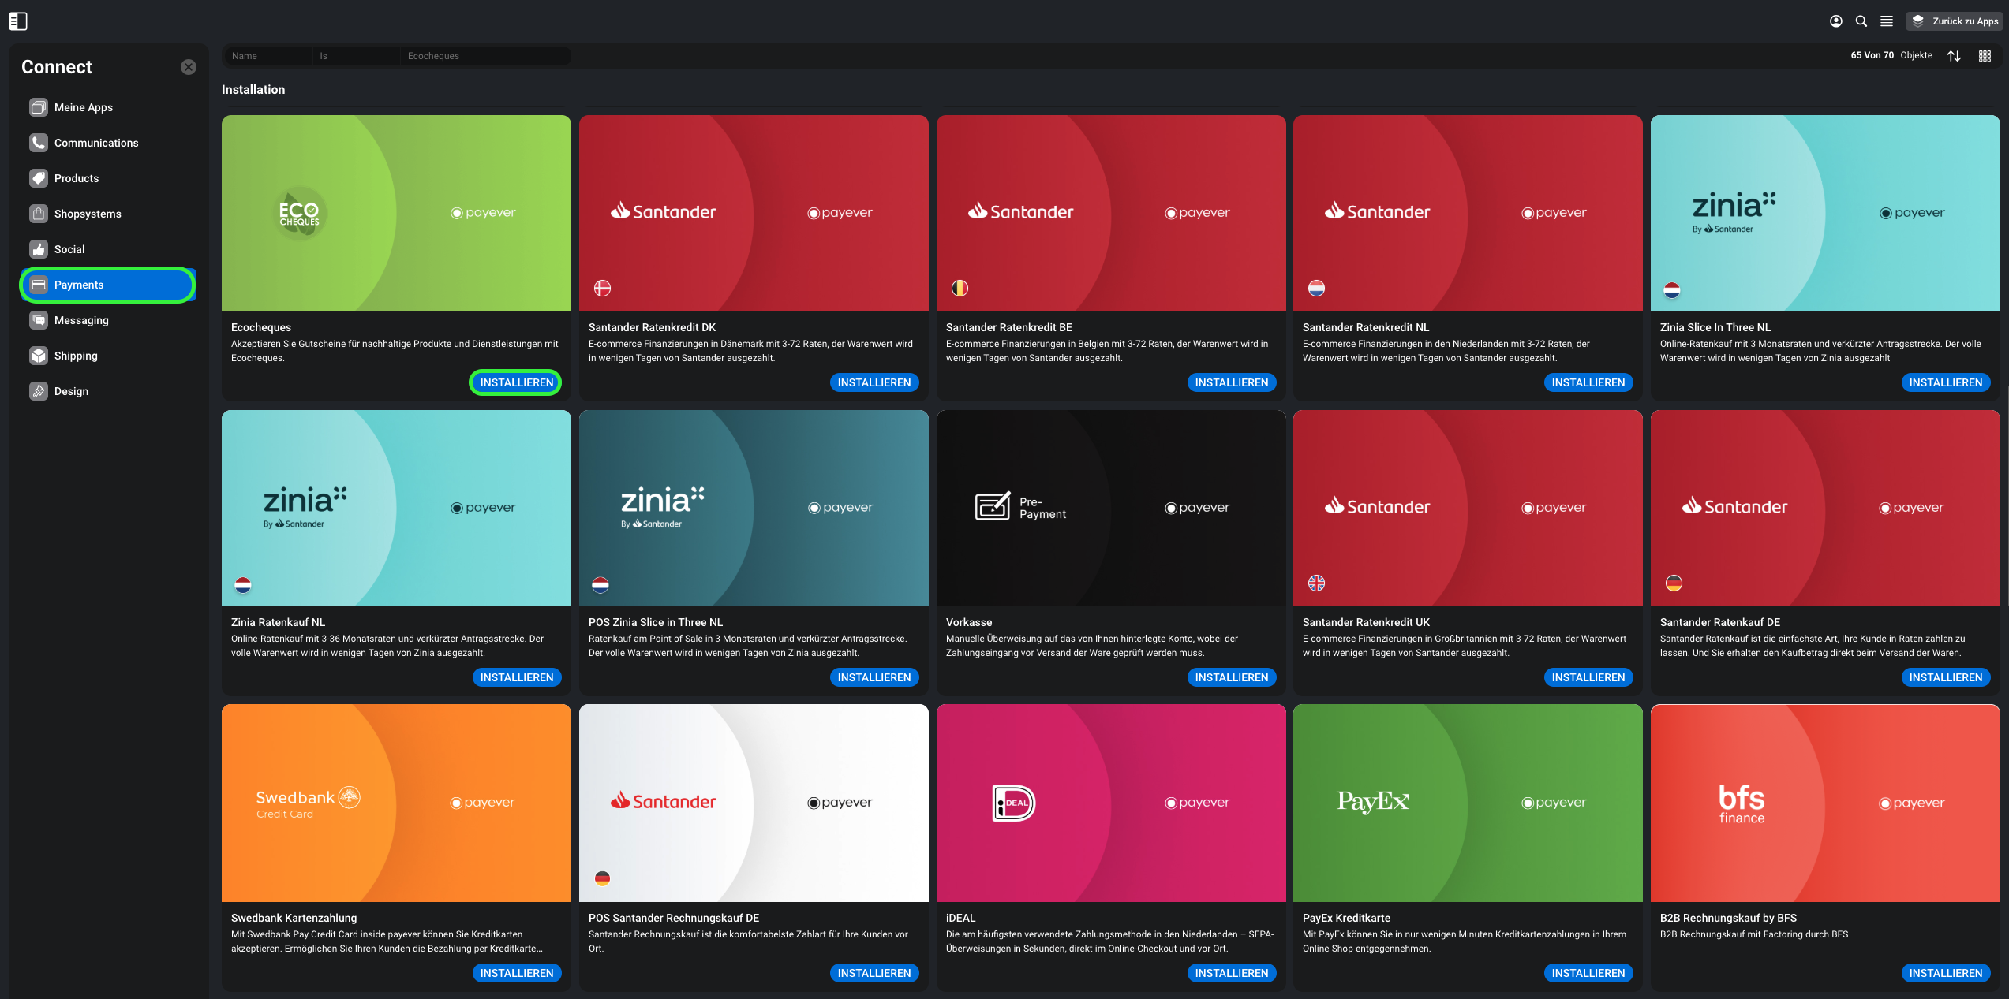2009x999 pixels.
Task: Open the Ecocheques card thumbnail
Action: pos(396,213)
